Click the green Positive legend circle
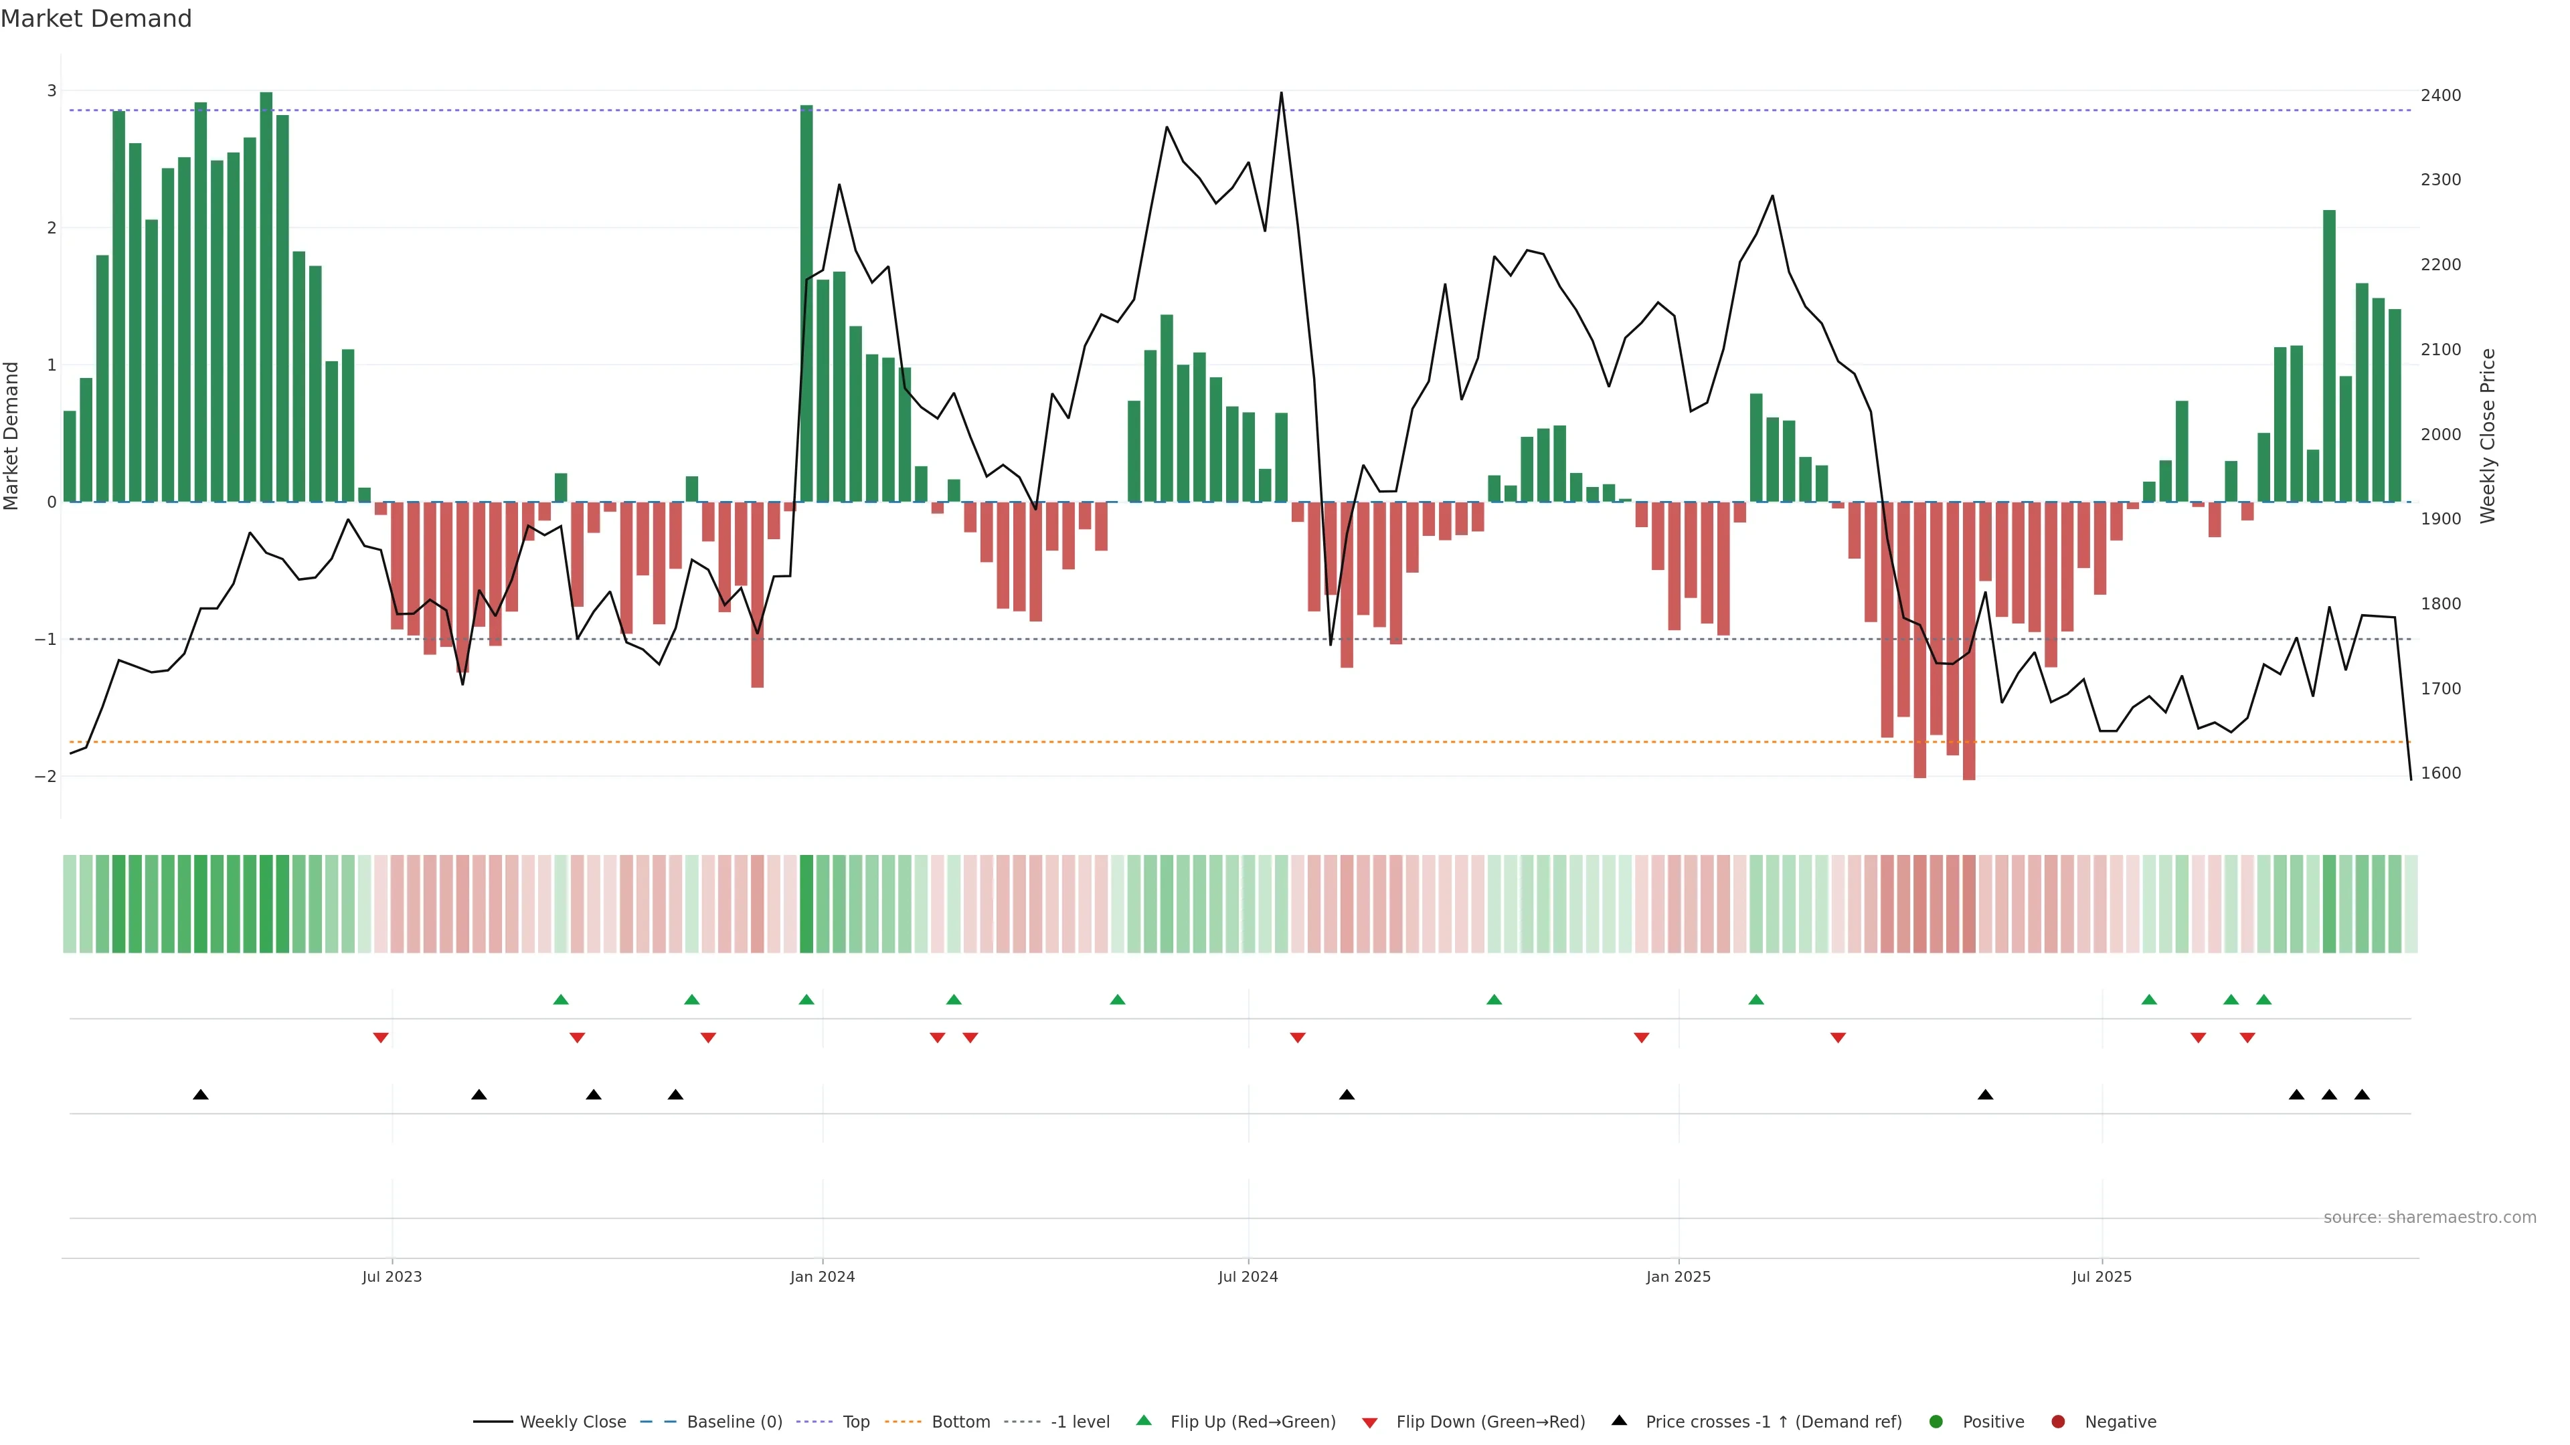 [x=1936, y=1422]
